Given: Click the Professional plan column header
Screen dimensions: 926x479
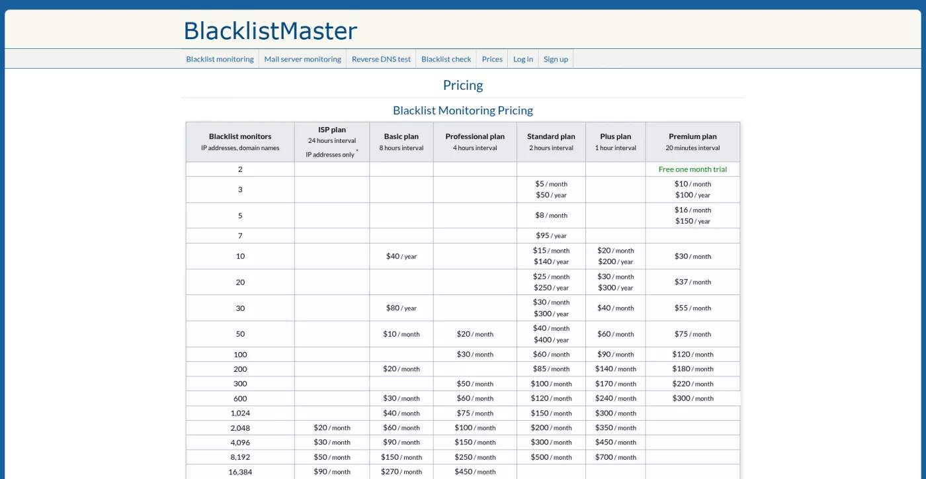Looking at the screenshot, I should [475, 142].
